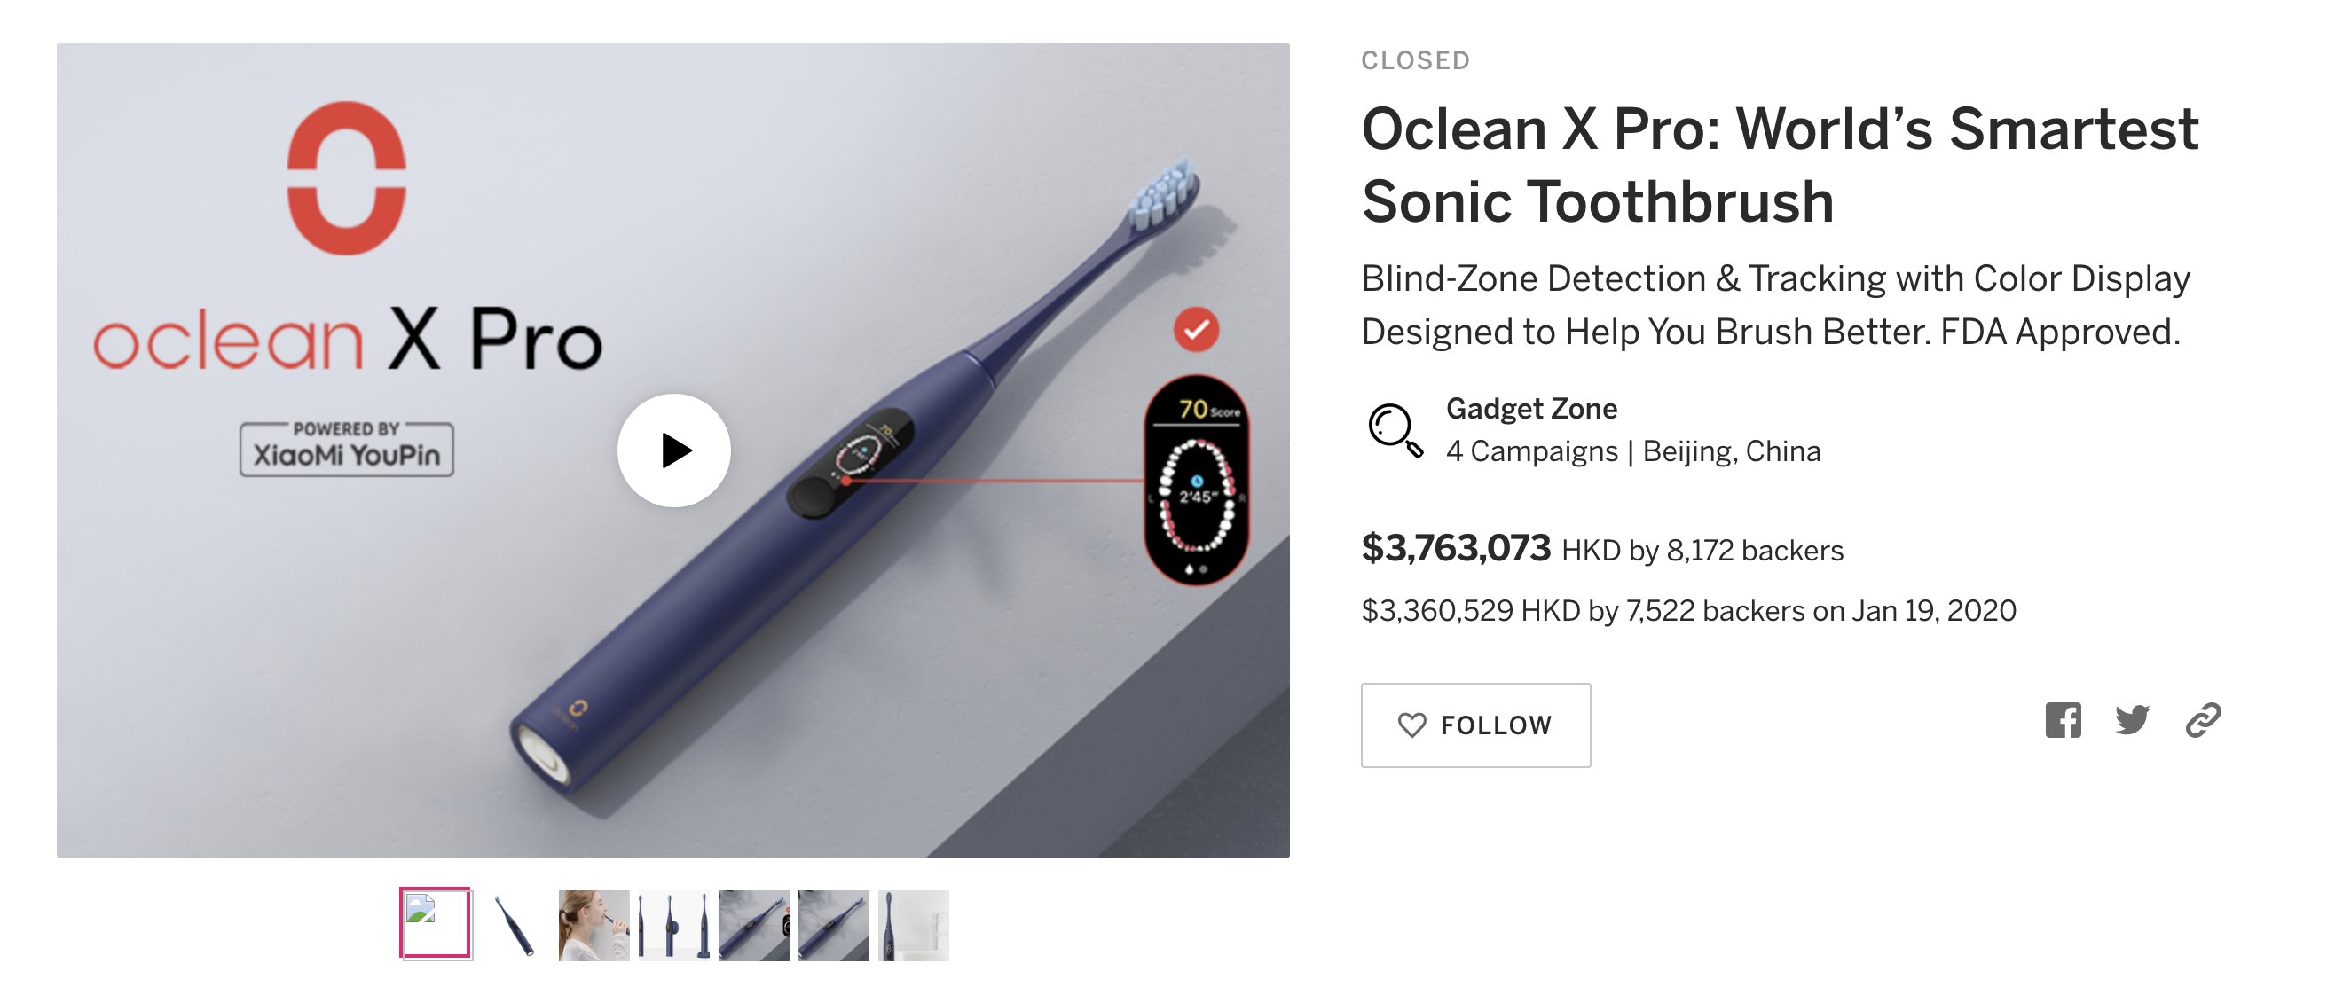Click the heart icon in Follow button
This screenshot has height=995, width=2335.
click(1411, 725)
